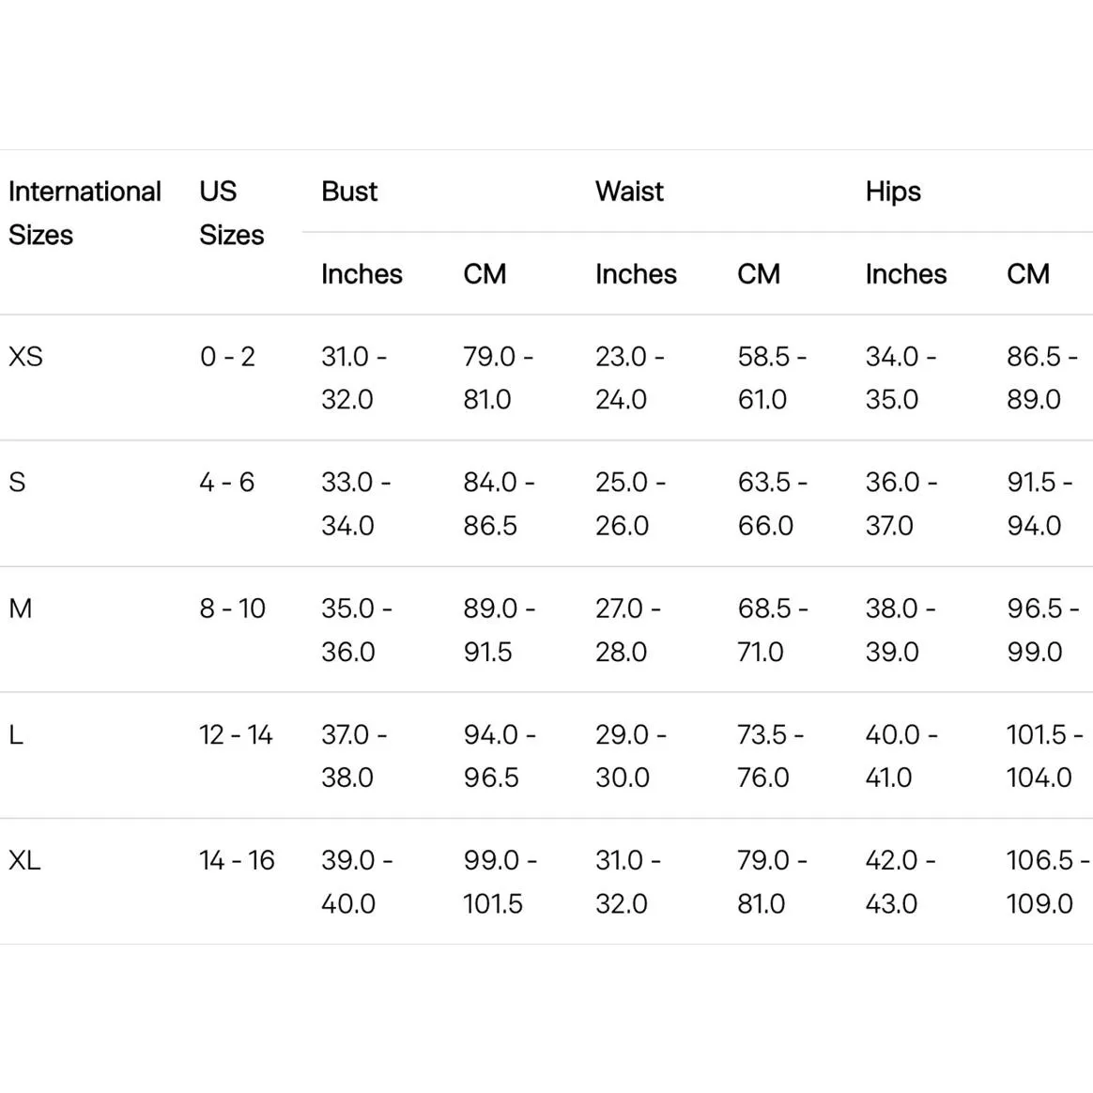
Task: Click the 101.5 - 104.0 hips CM cell
Action: (1043, 755)
